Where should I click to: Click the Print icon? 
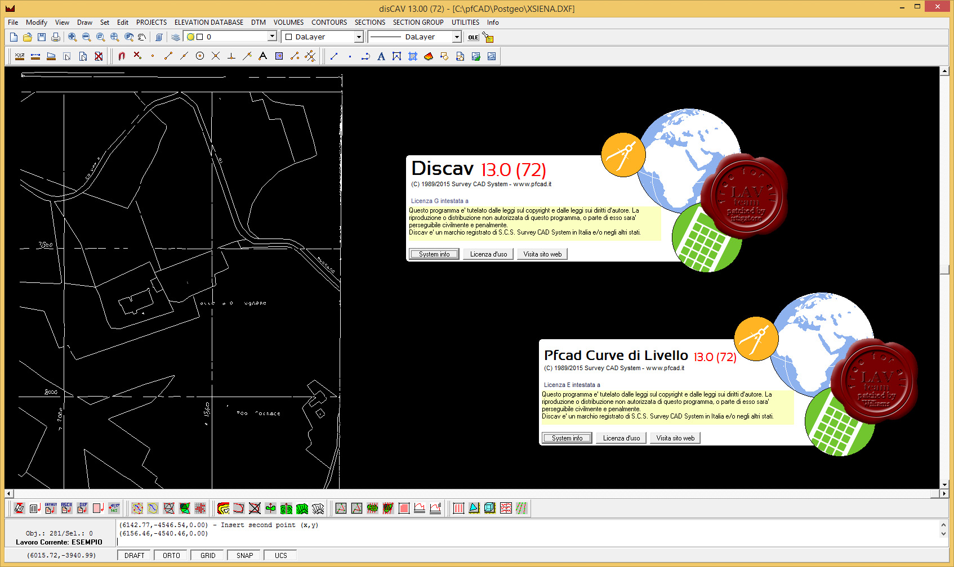click(x=55, y=37)
